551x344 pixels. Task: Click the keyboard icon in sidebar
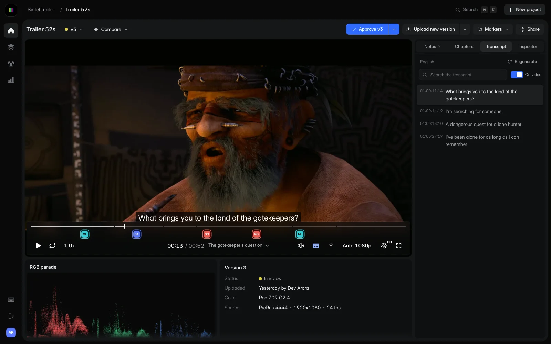coord(11,300)
